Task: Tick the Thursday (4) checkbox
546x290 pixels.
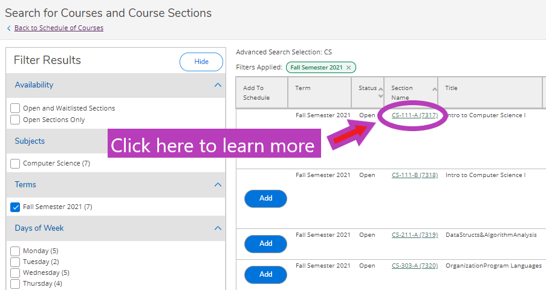Action: 15,284
